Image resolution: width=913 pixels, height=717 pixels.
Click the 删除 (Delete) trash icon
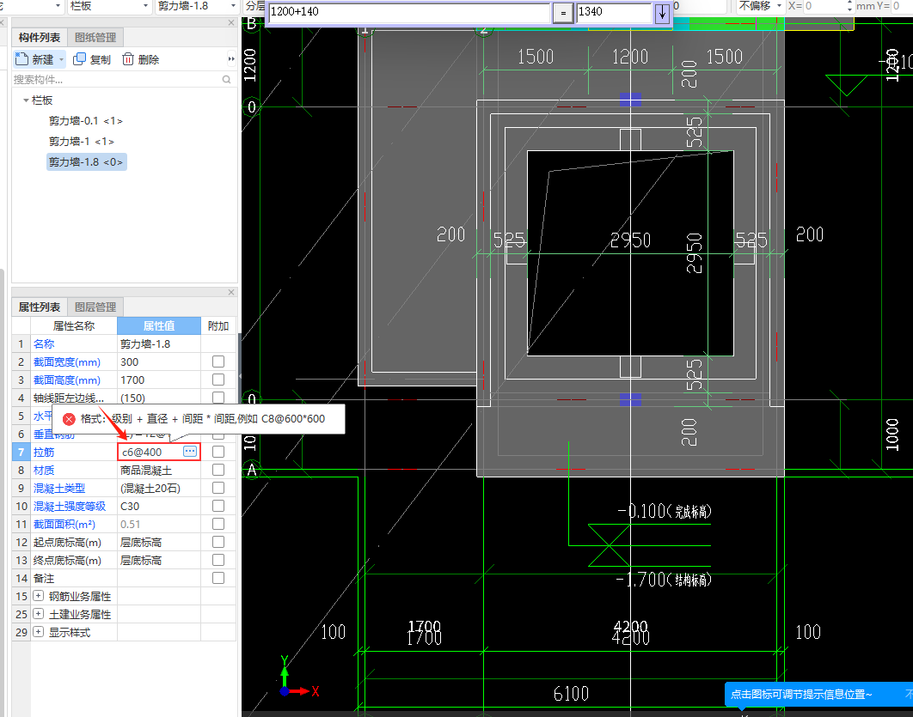pyautogui.click(x=128, y=58)
